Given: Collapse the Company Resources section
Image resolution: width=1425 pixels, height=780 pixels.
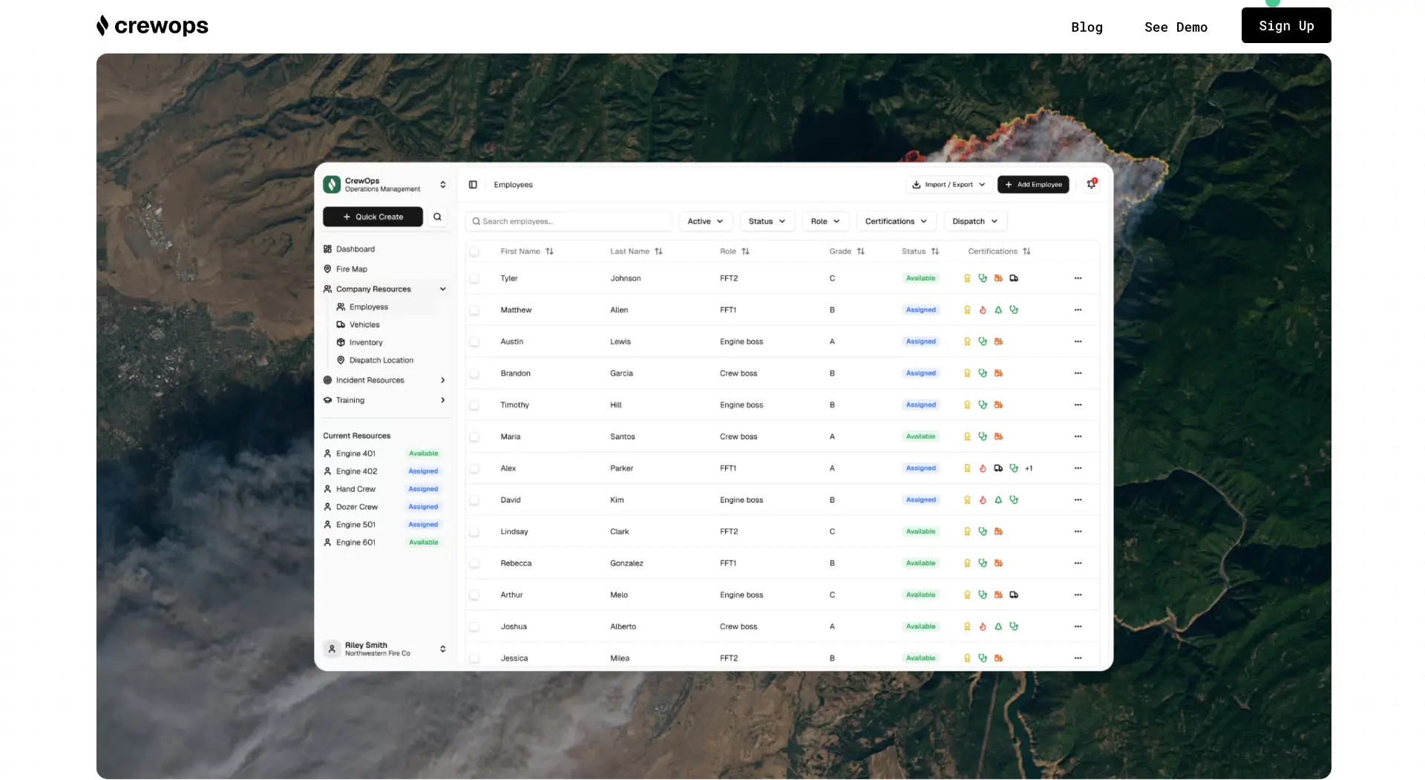Looking at the screenshot, I should (x=443, y=289).
